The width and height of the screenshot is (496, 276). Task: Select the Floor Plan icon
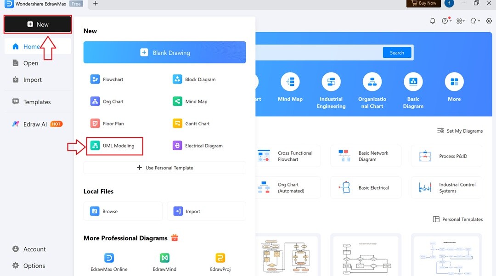[x=95, y=123]
